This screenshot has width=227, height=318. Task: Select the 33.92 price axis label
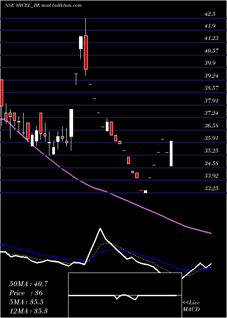[212, 176]
